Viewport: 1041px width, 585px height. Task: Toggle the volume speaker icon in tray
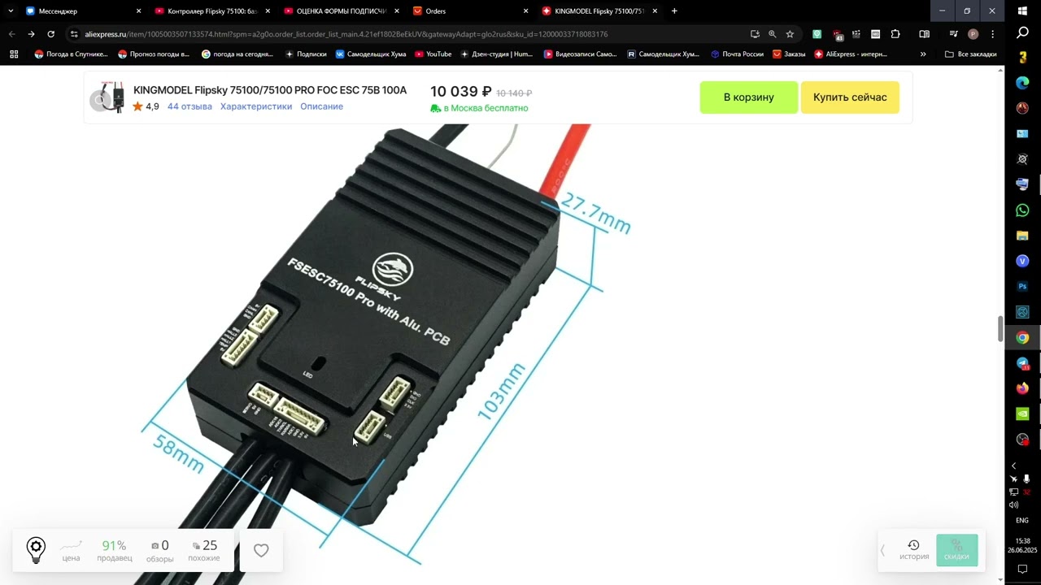(x=1014, y=505)
